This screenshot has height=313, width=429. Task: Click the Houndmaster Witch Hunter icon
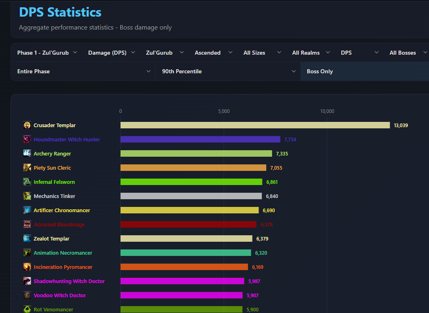pyautogui.click(x=27, y=139)
